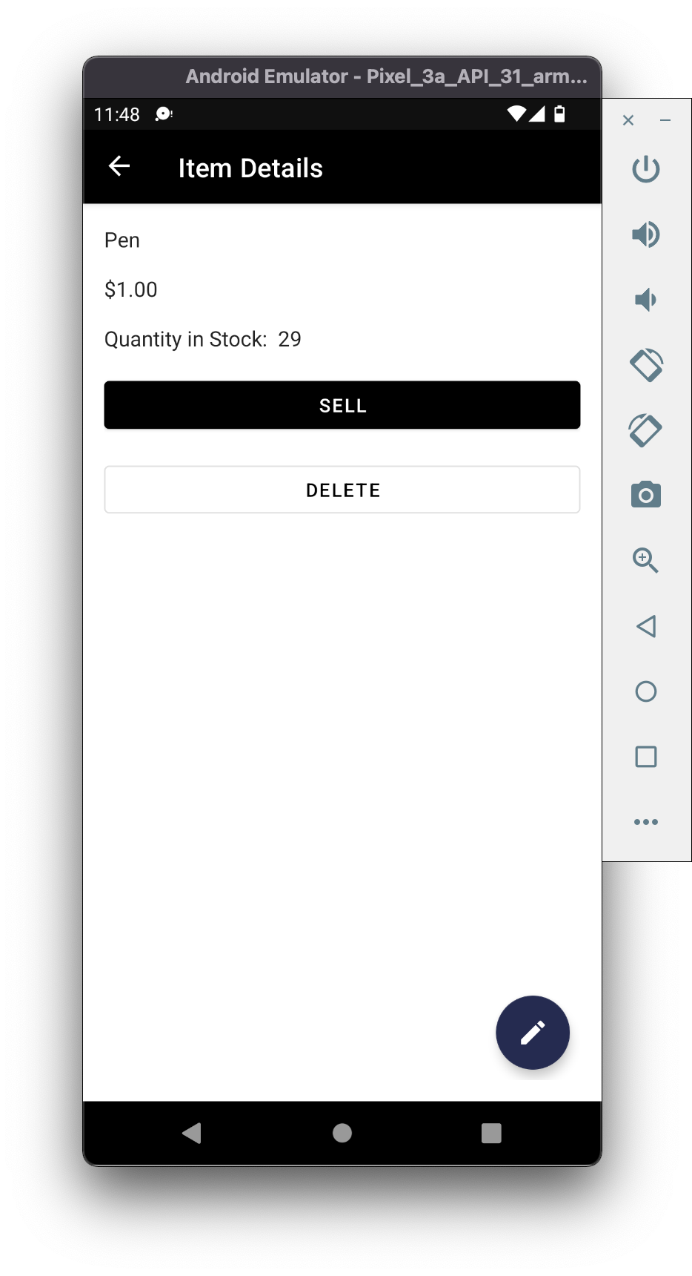
Task: Rotate the emulator screen clockwise
Action: coord(645,430)
